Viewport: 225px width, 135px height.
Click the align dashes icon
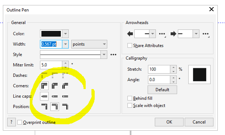(55, 75)
